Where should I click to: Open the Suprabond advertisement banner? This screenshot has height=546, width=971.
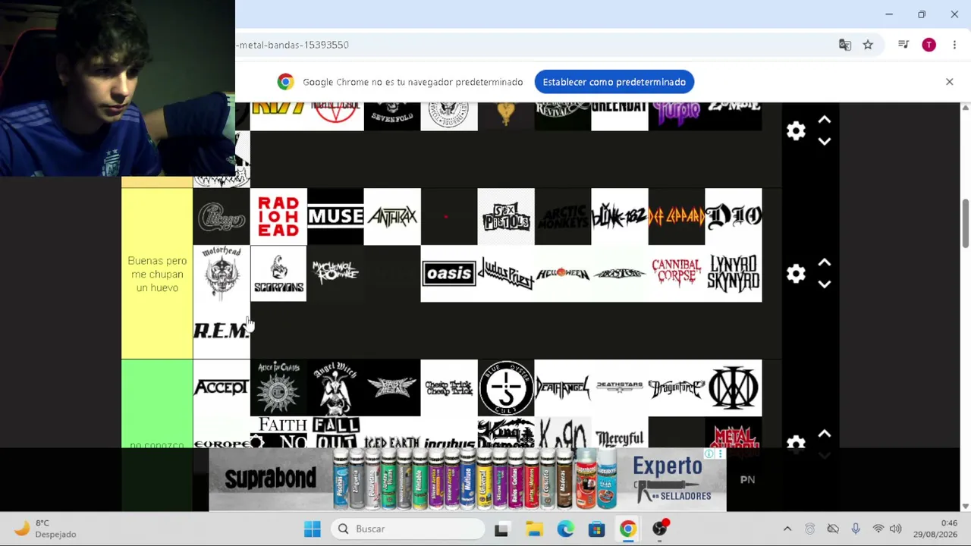click(x=467, y=479)
